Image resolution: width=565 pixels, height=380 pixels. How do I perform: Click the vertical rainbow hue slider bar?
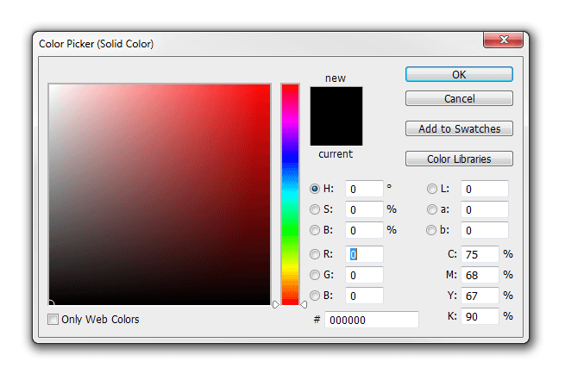click(290, 195)
